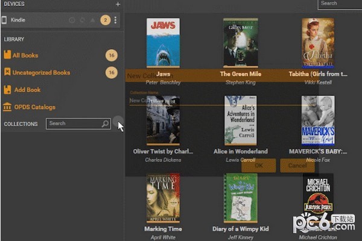The image size is (362, 241).
Task: Click the Kindle book count badge 2
Action: tap(105, 20)
